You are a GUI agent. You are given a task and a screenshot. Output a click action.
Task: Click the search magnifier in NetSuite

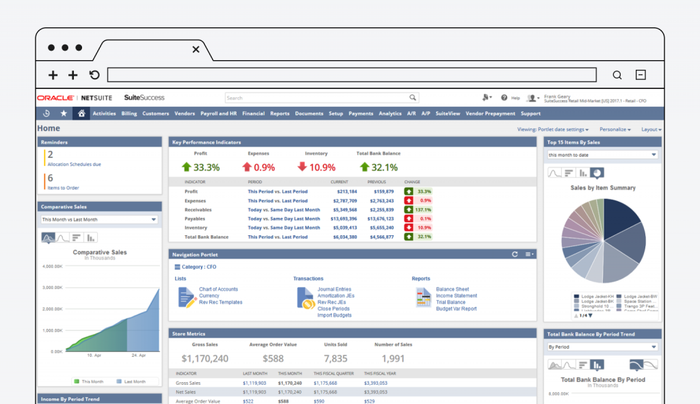pyautogui.click(x=413, y=98)
